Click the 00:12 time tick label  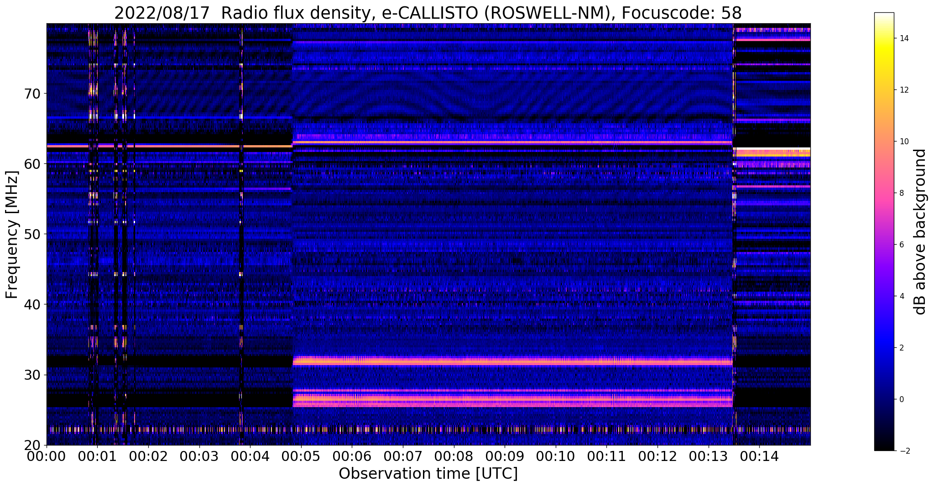tap(657, 456)
